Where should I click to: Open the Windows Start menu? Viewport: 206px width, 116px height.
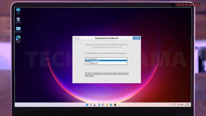pos(87,105)
